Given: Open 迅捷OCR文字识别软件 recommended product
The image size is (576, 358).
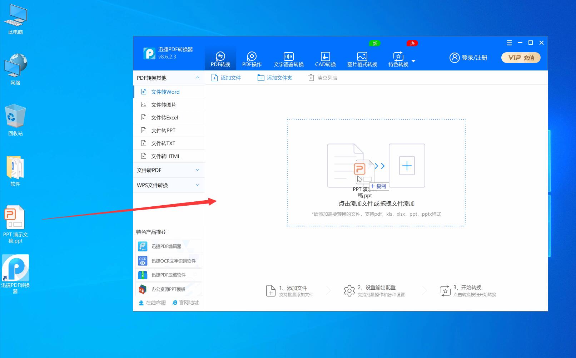Looking at the screenshot, I should pyautogui.click(x=169, y=261).
